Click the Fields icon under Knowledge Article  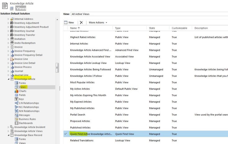16,95
